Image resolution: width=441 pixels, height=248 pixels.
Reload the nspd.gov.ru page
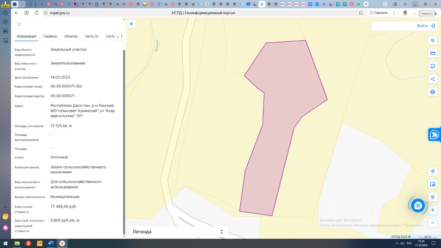[x=37, y=13]
